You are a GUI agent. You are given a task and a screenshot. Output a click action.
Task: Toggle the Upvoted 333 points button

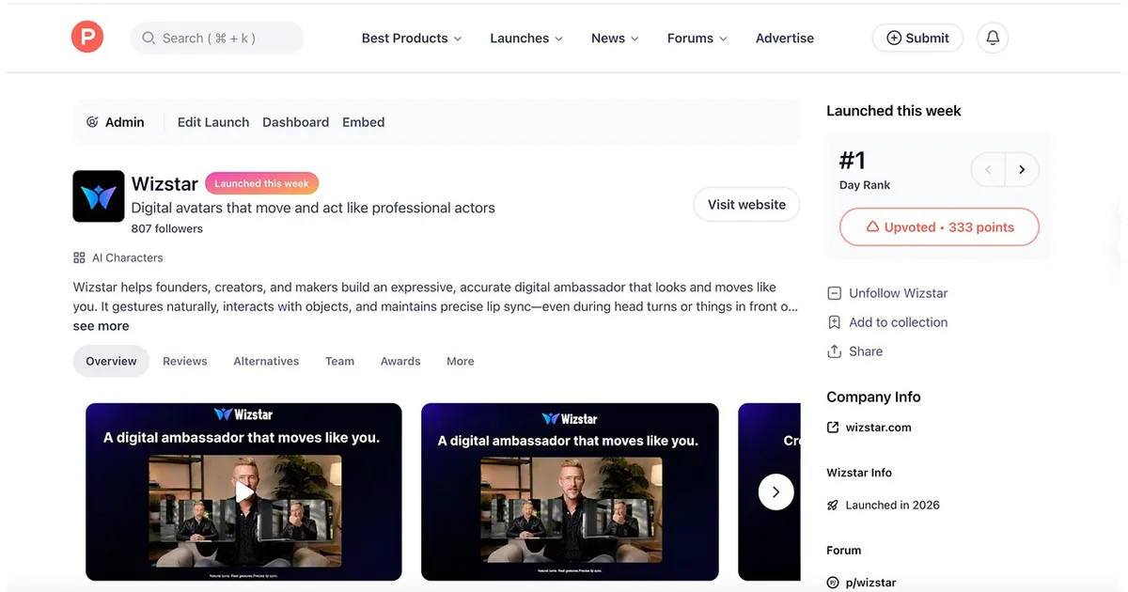tap(939, 227)
